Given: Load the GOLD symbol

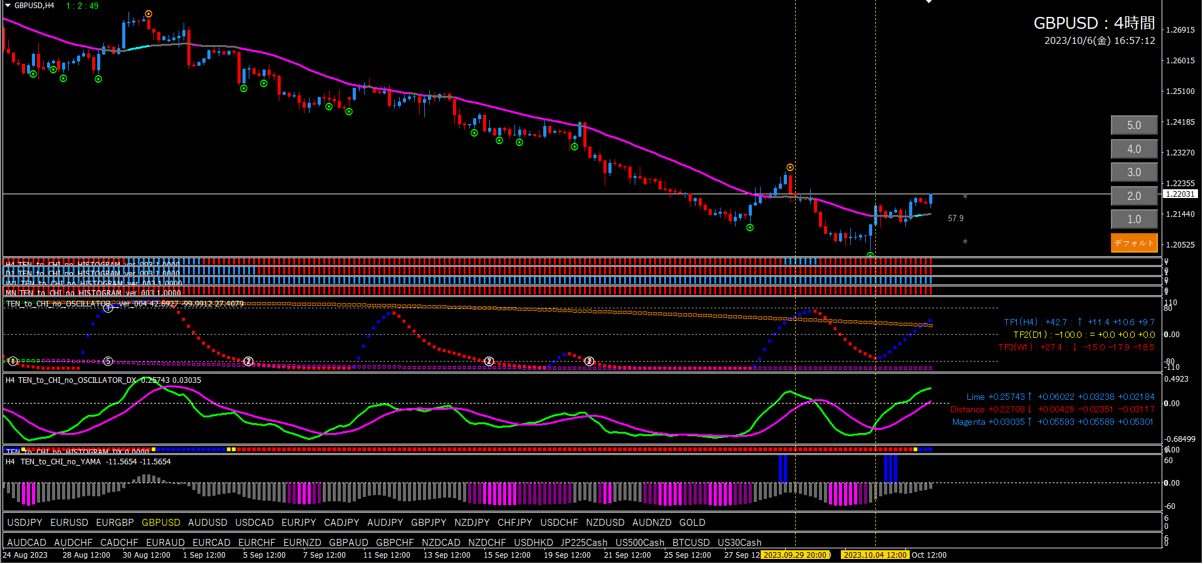Looking at the screenshot, I should coord(692,523).
